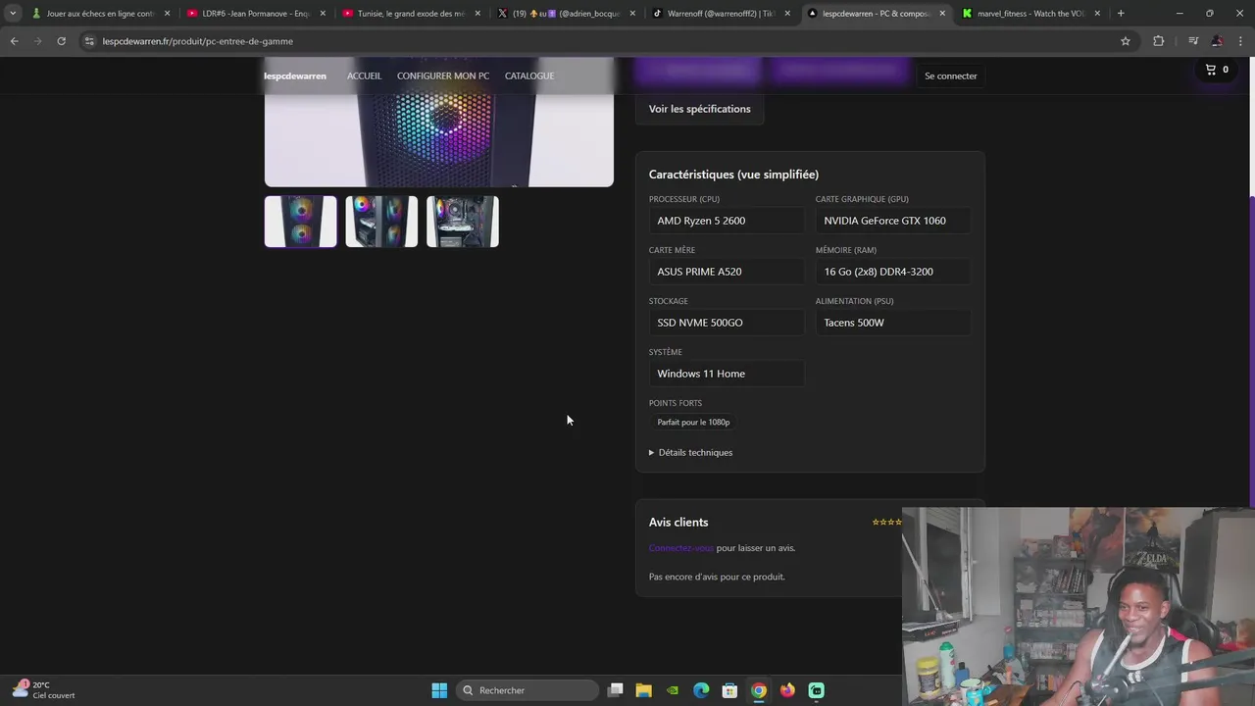1255x706 pixels.
Task: Bookmark this page with the star icon
Action: pyautogui.click(x=1126, y=41)
